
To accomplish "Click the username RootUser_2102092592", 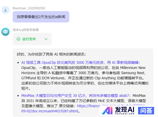I will pyautogui.click(x=29, y=8).
